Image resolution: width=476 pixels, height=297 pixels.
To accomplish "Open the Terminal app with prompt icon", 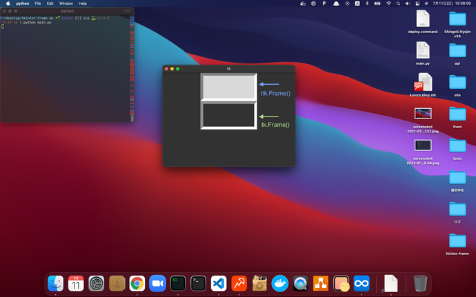I will click(198, 283).
